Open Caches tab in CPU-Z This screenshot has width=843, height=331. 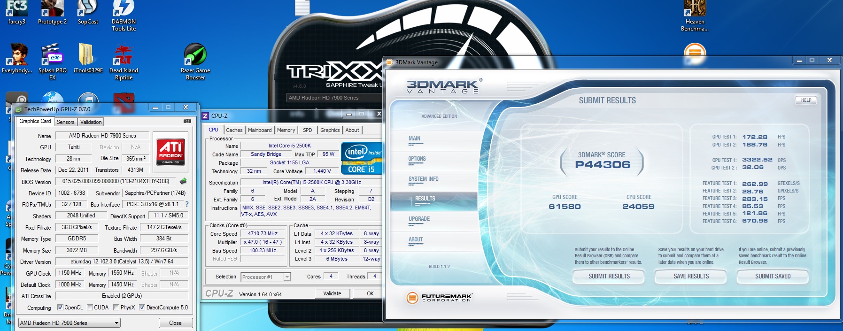click(234, 130)
